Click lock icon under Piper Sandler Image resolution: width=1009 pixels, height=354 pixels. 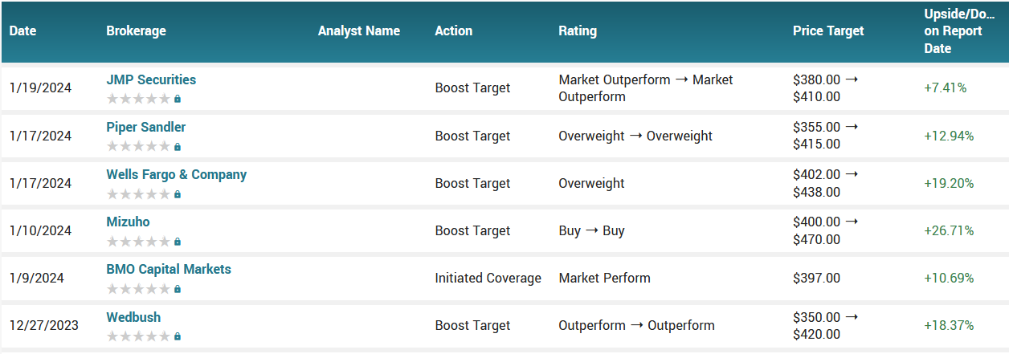pyautogui.click(x=178, y=146)
